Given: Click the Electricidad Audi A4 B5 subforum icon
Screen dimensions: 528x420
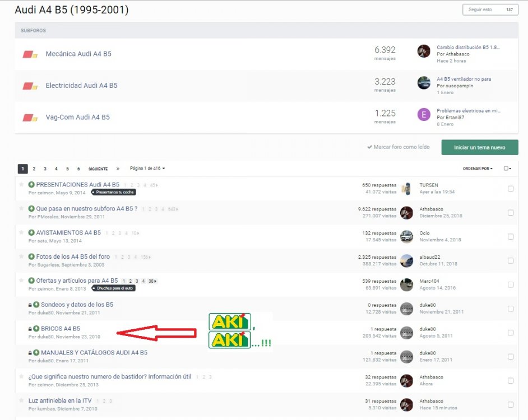Looking at the screenshot, I should (30, 86).
